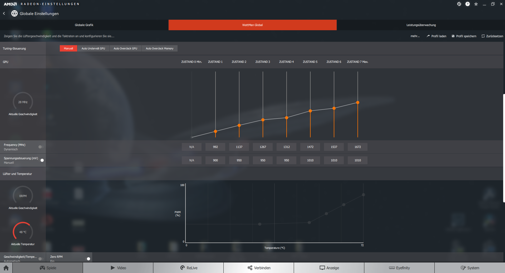Click Profil speichern

tap(464, 36)
